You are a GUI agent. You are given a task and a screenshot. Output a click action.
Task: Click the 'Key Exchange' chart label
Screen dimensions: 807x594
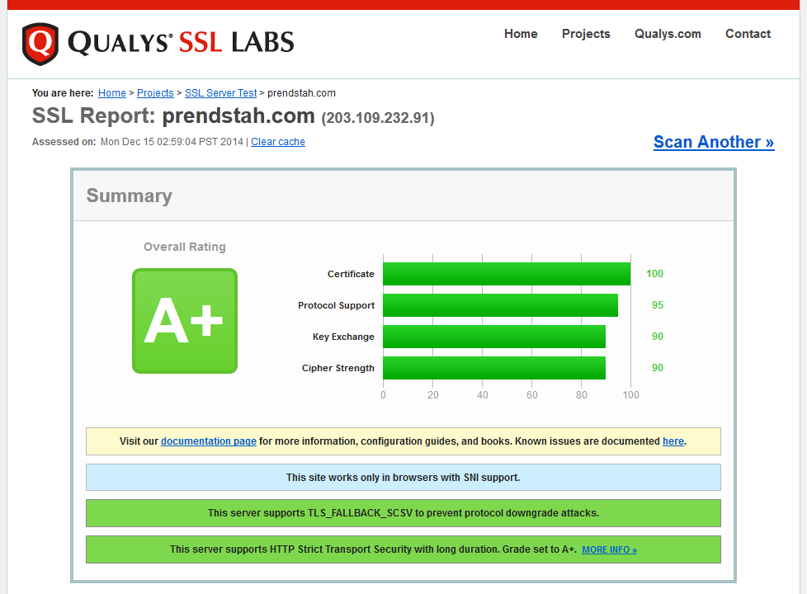[343, 337]
